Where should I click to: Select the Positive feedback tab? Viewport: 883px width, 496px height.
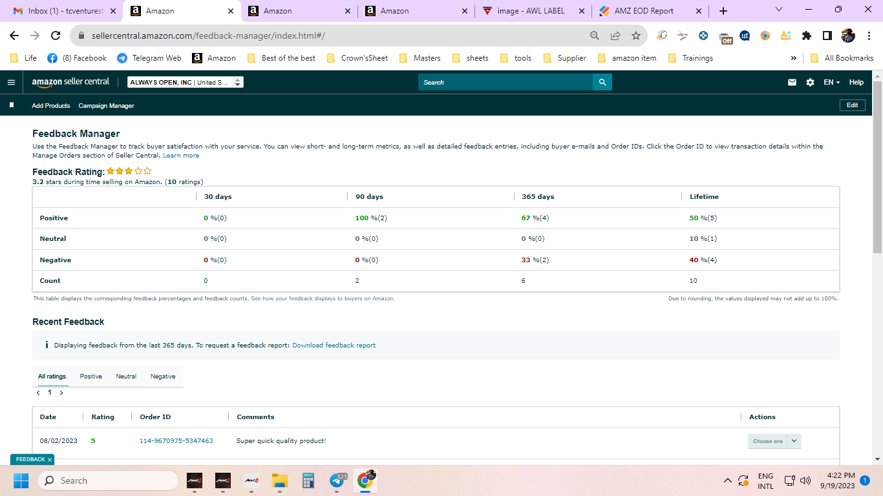[91, 377]
